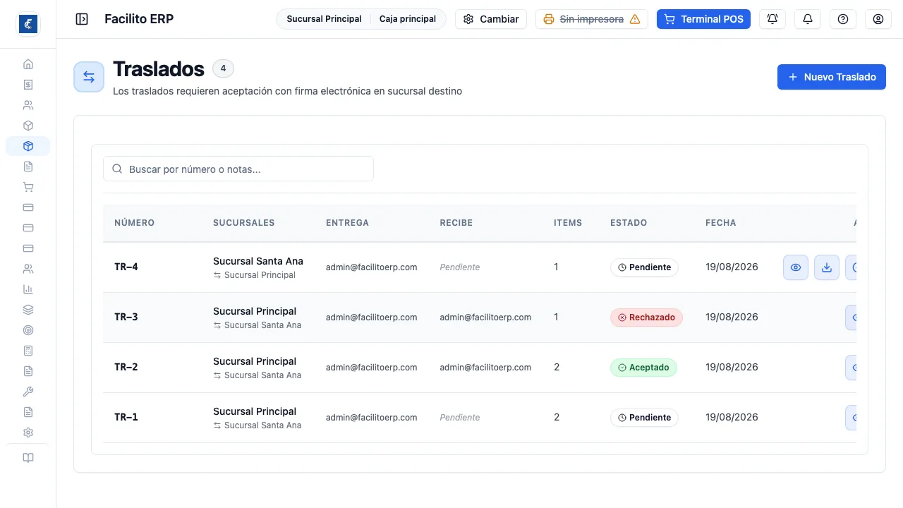The image size is (903, 508).
Task: Open the user account icon
Action: pos(878,19)
